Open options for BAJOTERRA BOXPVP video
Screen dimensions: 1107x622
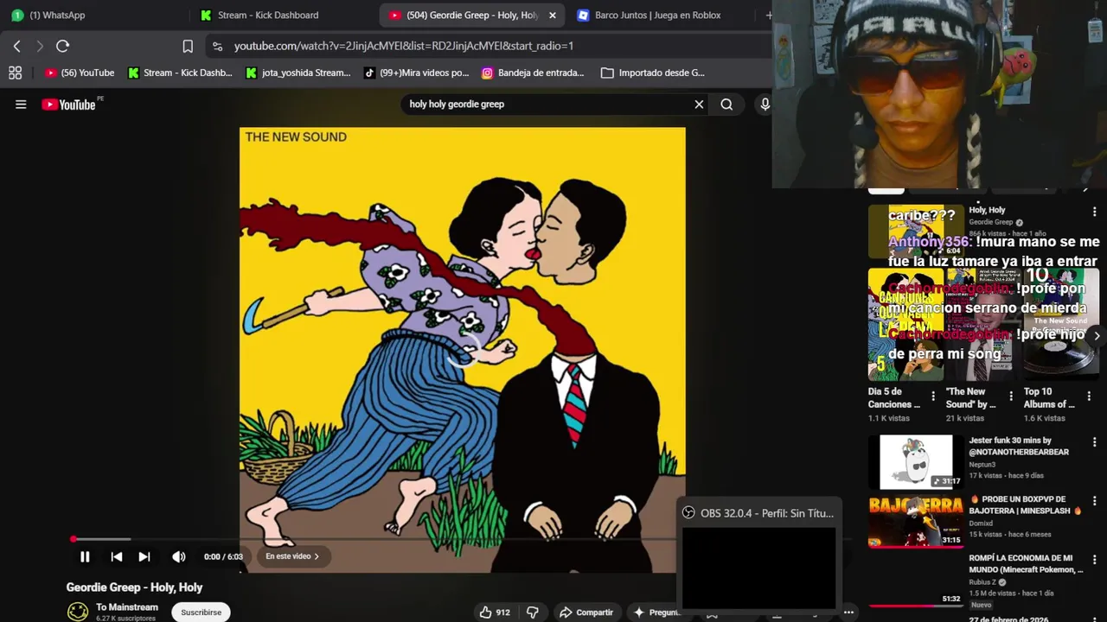1094,501
